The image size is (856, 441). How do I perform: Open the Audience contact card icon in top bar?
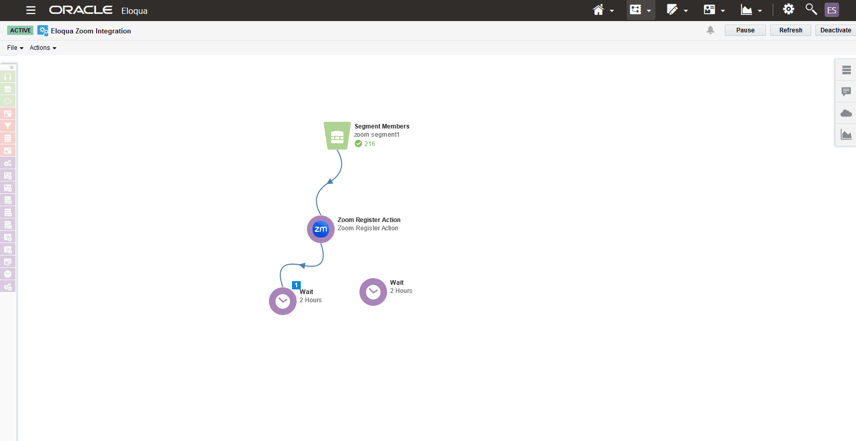[709, 10]
